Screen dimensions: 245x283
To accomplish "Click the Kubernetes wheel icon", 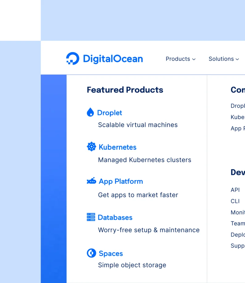I will (x=92, y=146).
